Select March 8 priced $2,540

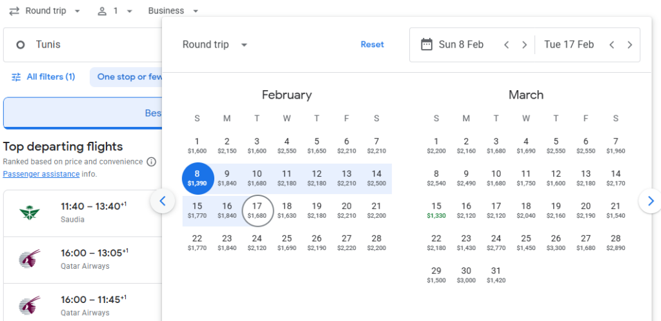(x=436, y=178)
